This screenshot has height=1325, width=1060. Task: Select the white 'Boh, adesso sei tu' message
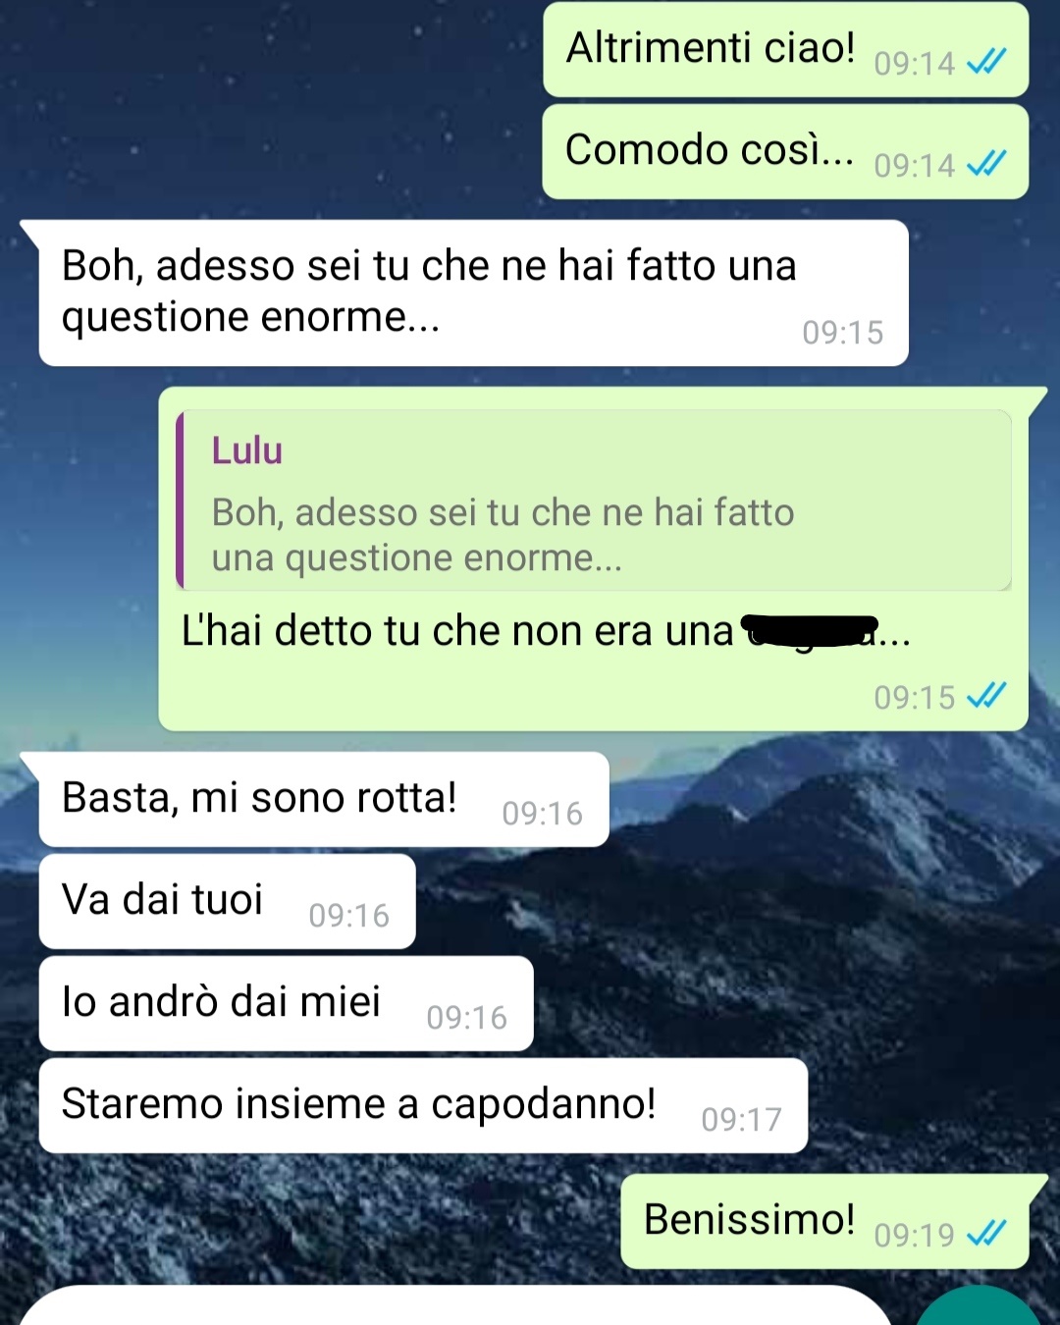(473, 292)
